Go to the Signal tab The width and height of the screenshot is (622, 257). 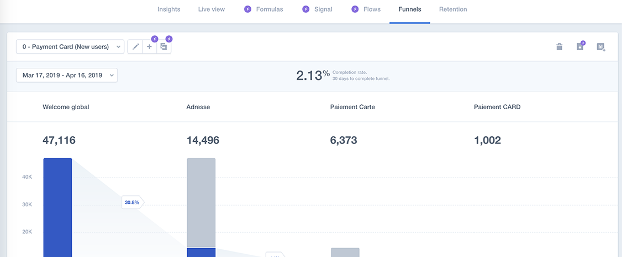[x=323, y=9]
